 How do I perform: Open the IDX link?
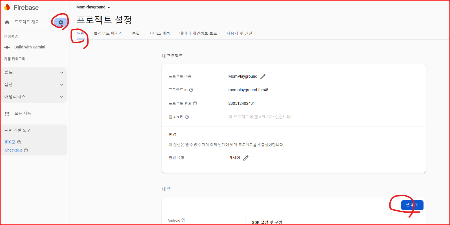8,142
